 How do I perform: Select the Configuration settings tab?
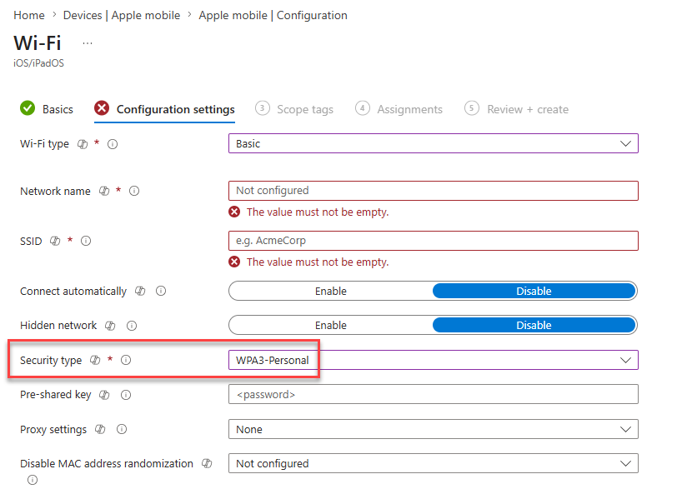[x=164, y=109]
